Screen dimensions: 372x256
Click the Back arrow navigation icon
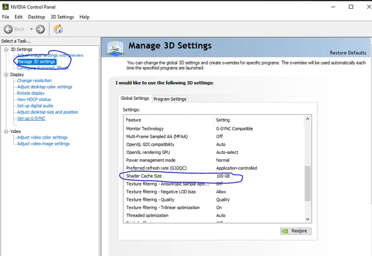[8, 29]
